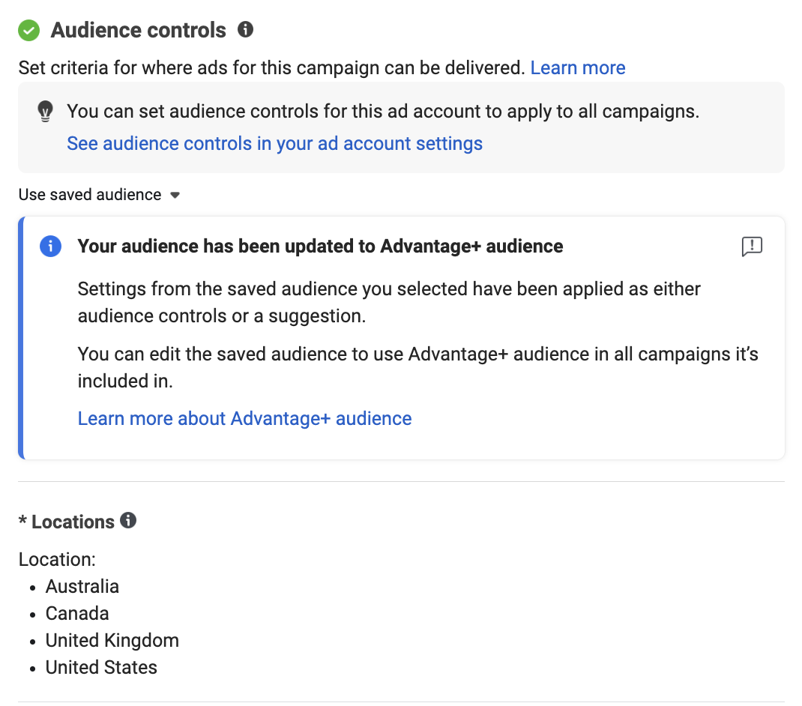Click the Audience controls heading
Screen dimensions: 802x706
point(139,30)
